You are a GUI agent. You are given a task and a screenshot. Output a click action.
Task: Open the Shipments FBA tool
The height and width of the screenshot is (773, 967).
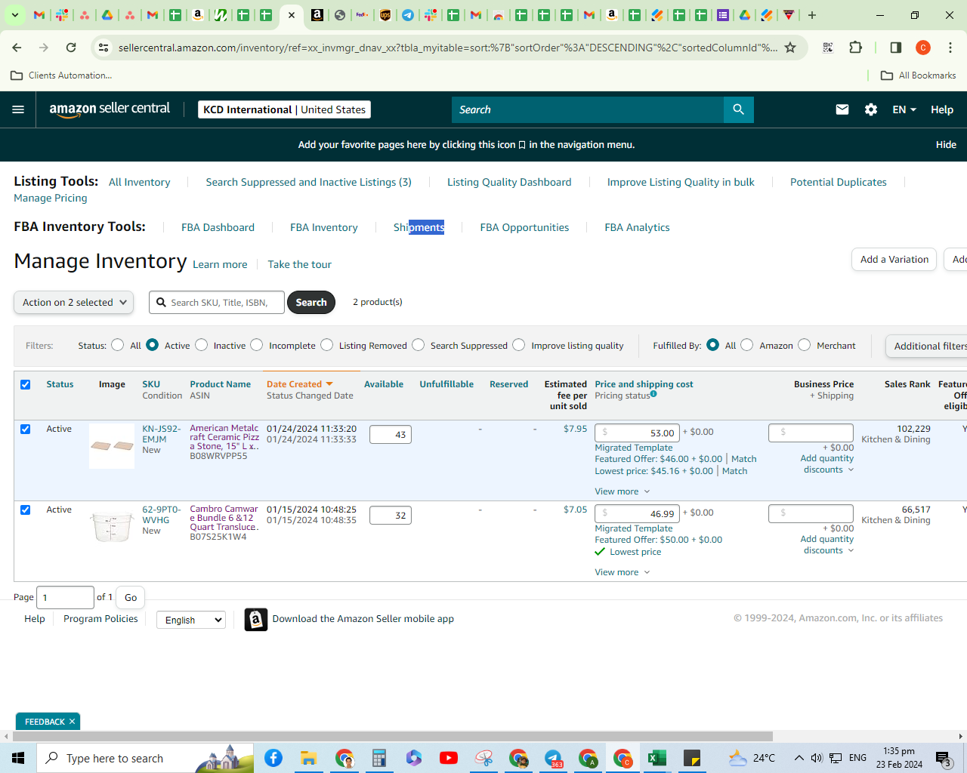pos(419,227)
